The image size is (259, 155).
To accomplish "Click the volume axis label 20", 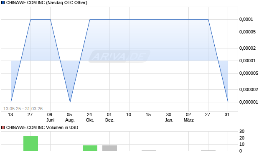I will pos(242,138).
